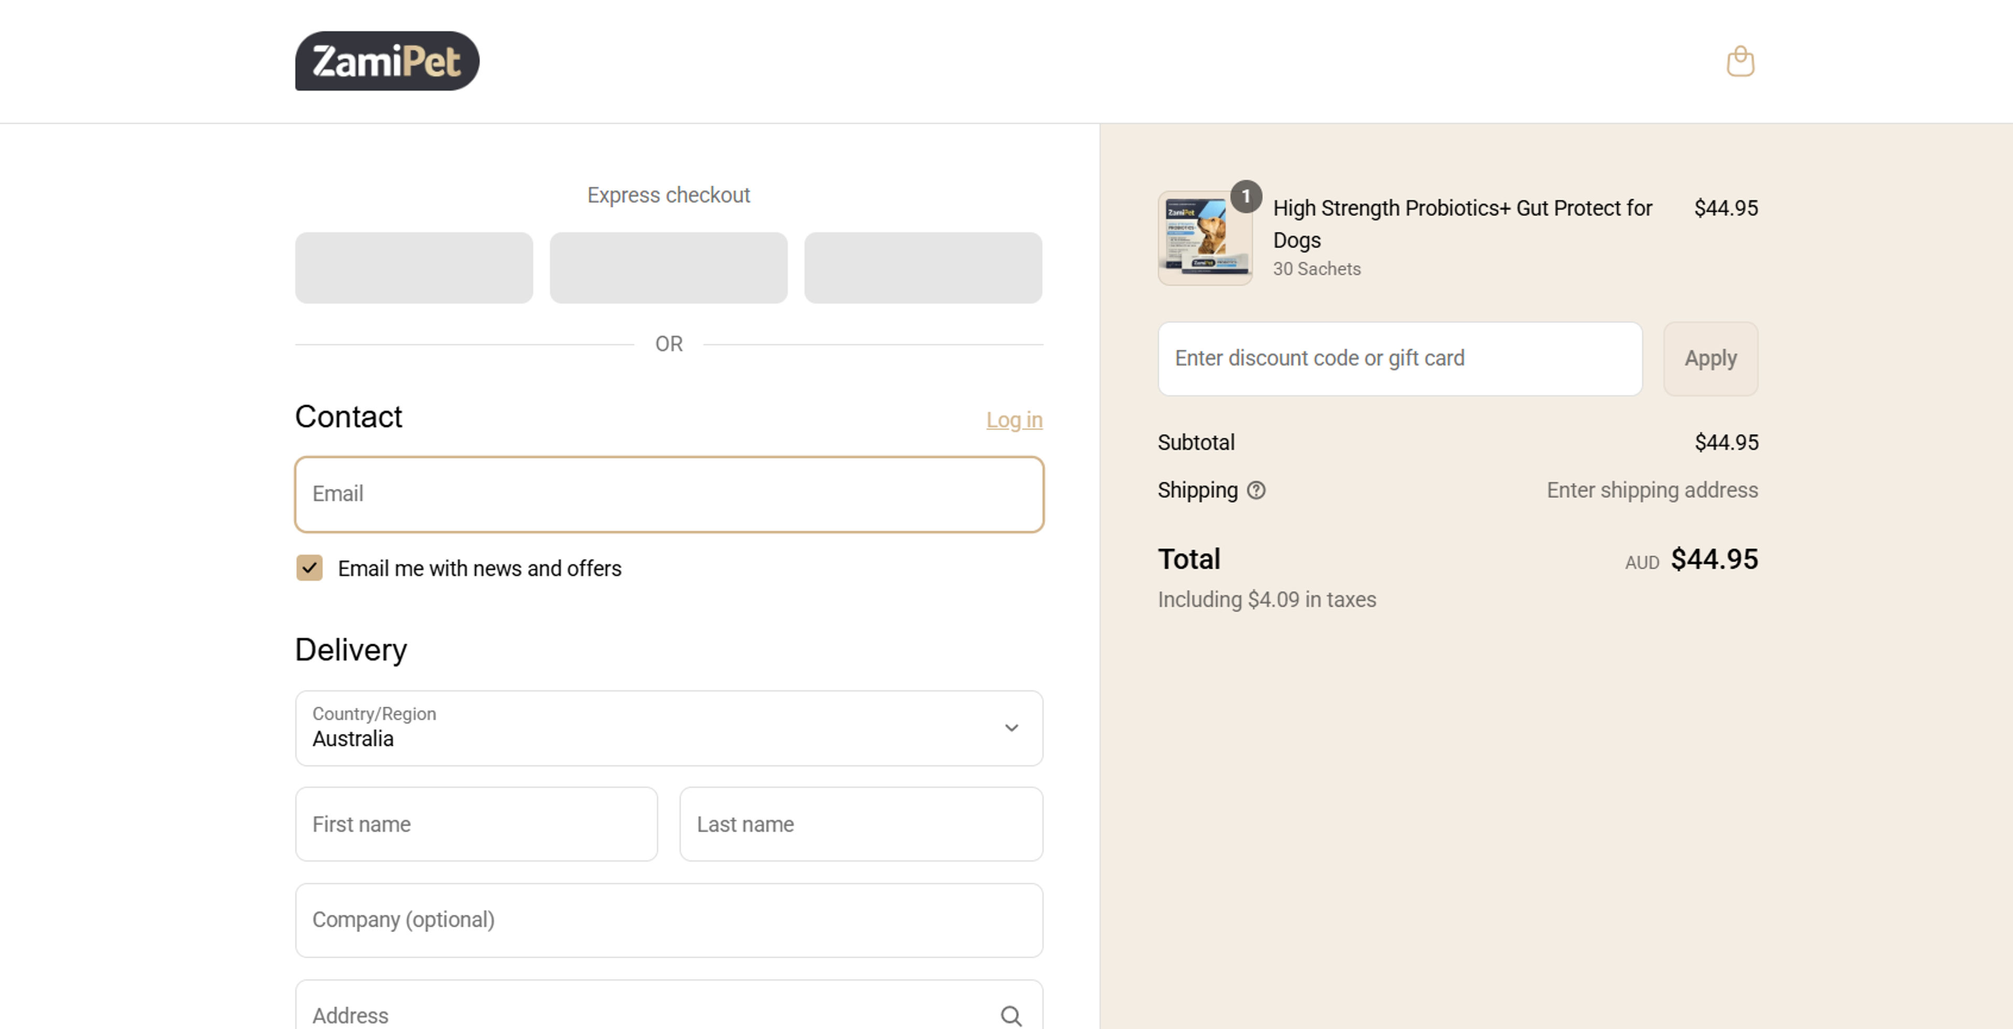Screen dimensions: 2013x1029
Task: Click the Company (optional) field
Action: coord(669,920)
